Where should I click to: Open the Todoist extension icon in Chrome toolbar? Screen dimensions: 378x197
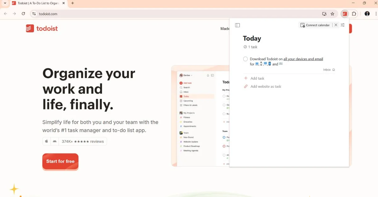tap(345, 14)
